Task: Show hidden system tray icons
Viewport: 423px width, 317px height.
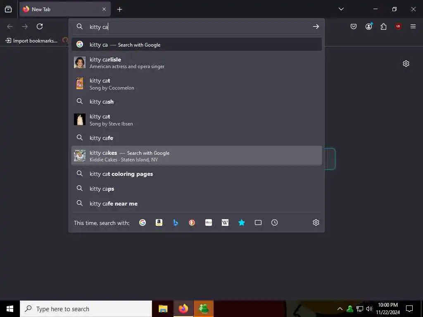Action: click(340, 309)
